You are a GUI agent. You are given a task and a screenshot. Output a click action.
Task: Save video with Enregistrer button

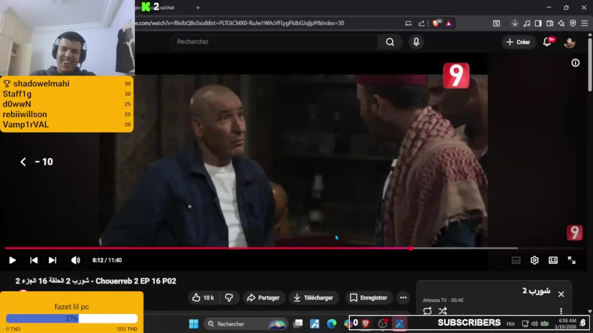(x=369, y=298)
